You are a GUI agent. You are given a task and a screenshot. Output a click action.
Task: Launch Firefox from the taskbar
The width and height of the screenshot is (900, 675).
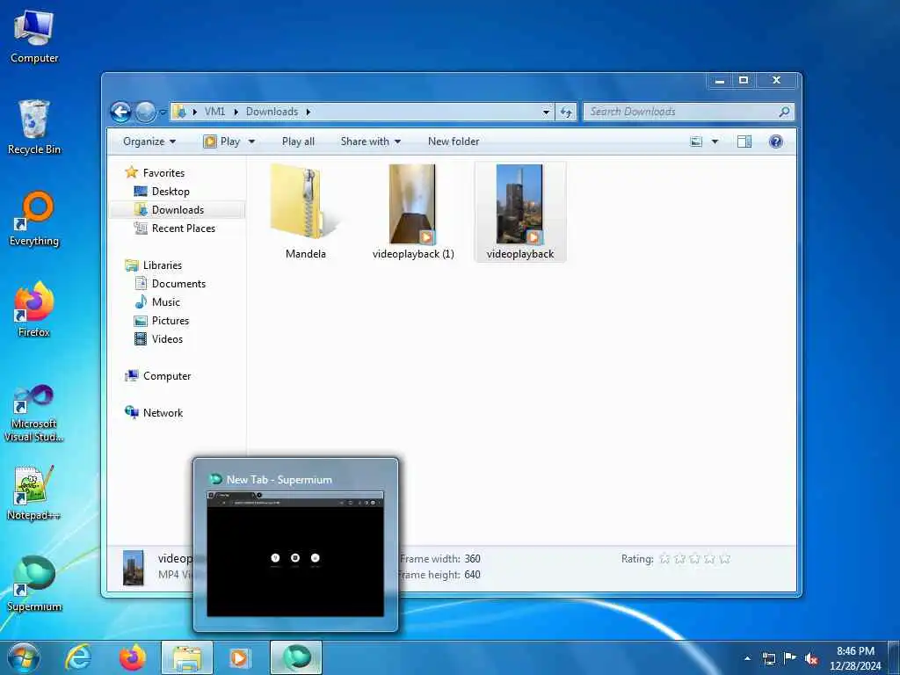point(133,657)
